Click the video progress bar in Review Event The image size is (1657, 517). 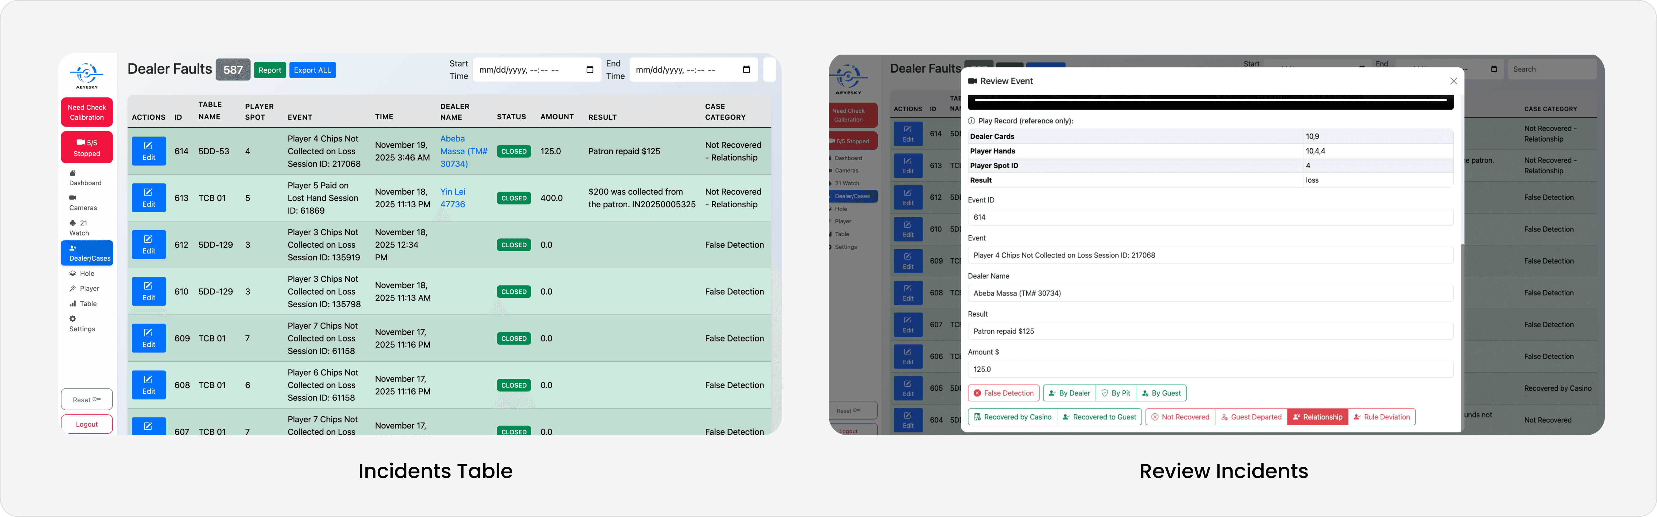click(x=1209, y=101)
